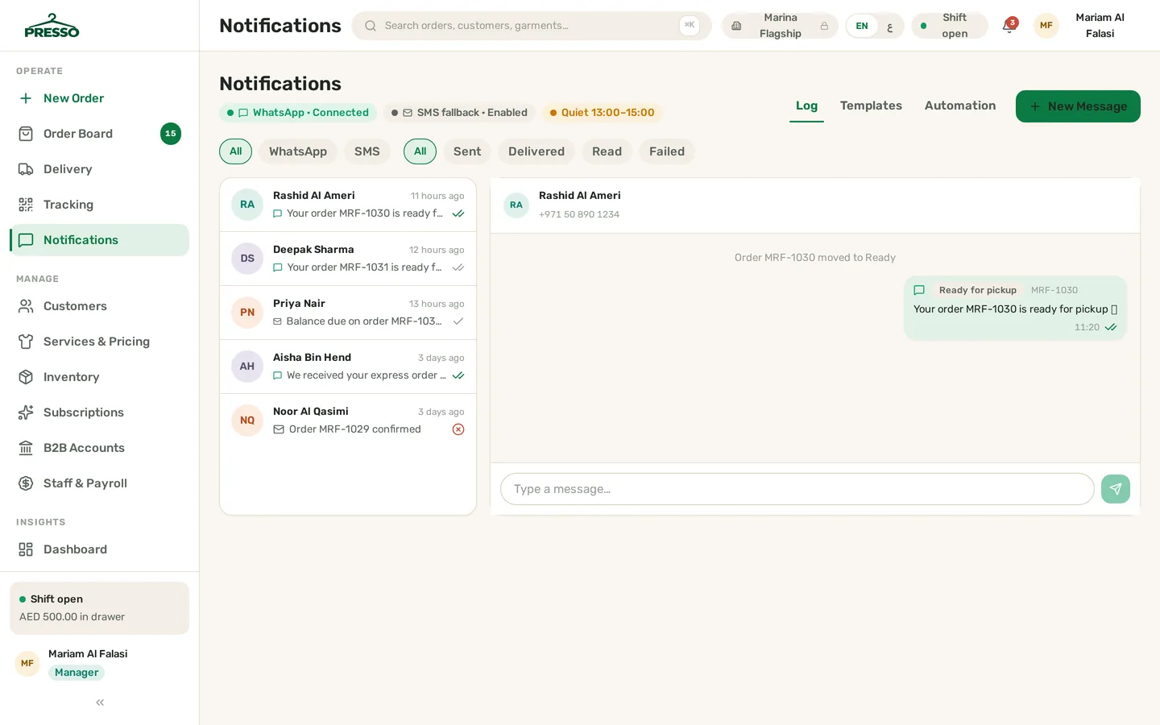Image resolution: width=1160 pixels, height=725 pixels.
Task: Click the Inventory box icon
Action: tap(26, 377)
